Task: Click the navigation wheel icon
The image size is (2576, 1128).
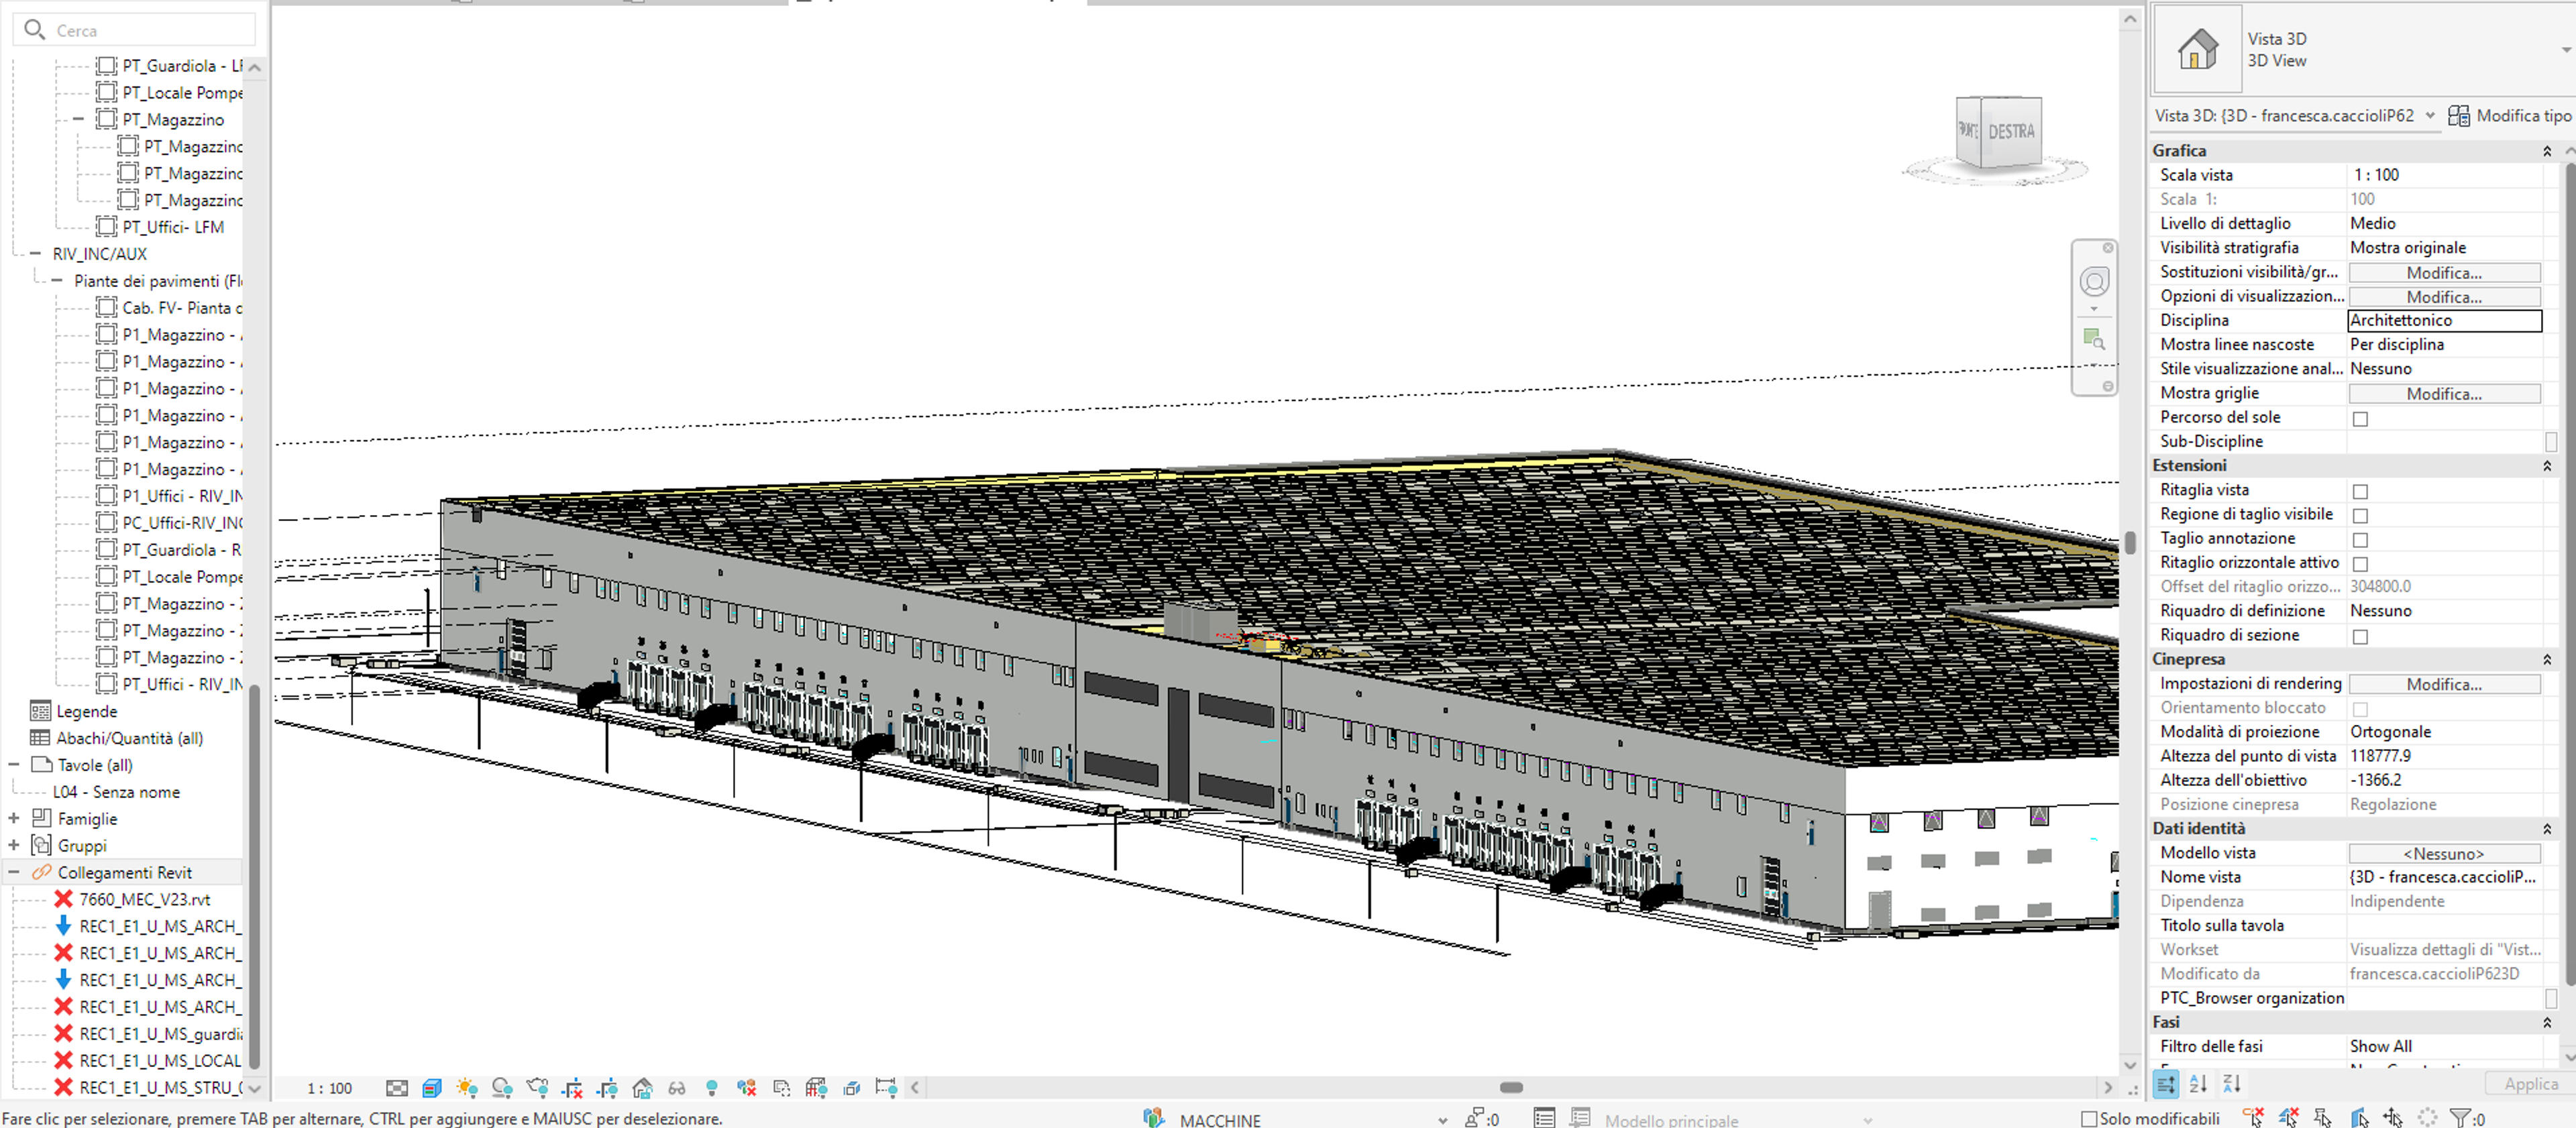Action: (2094, 282)
